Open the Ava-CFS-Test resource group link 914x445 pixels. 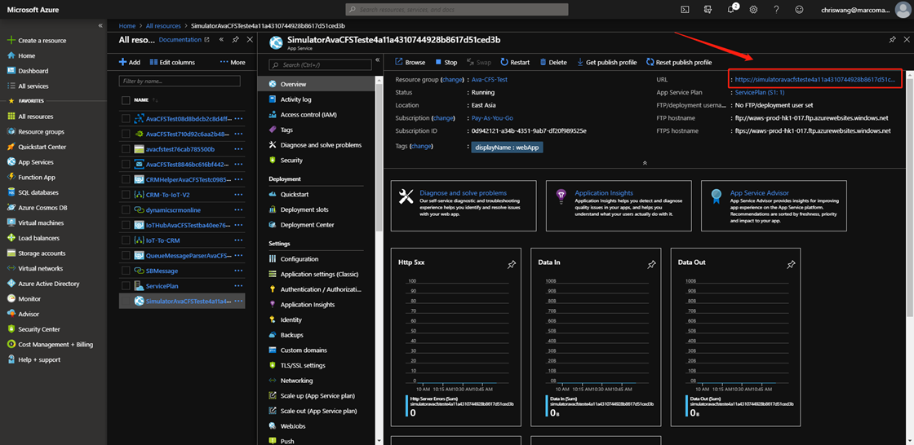[490, 79]
